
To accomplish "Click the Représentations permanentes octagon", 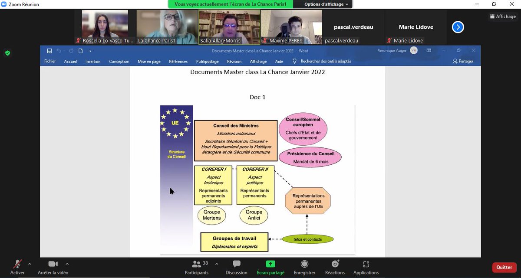I will point(308,201).
